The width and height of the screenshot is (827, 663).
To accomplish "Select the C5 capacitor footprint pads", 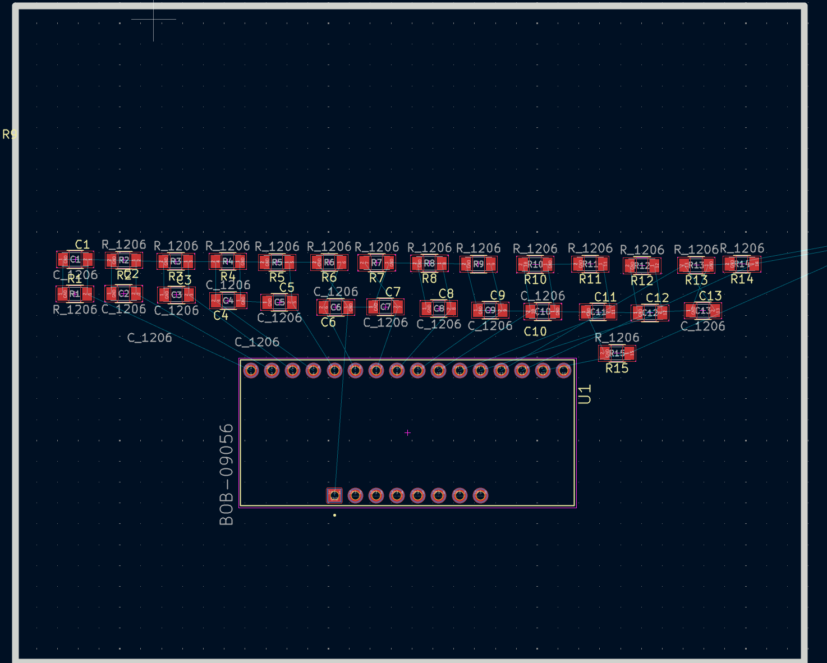I will tap(279, 302).
